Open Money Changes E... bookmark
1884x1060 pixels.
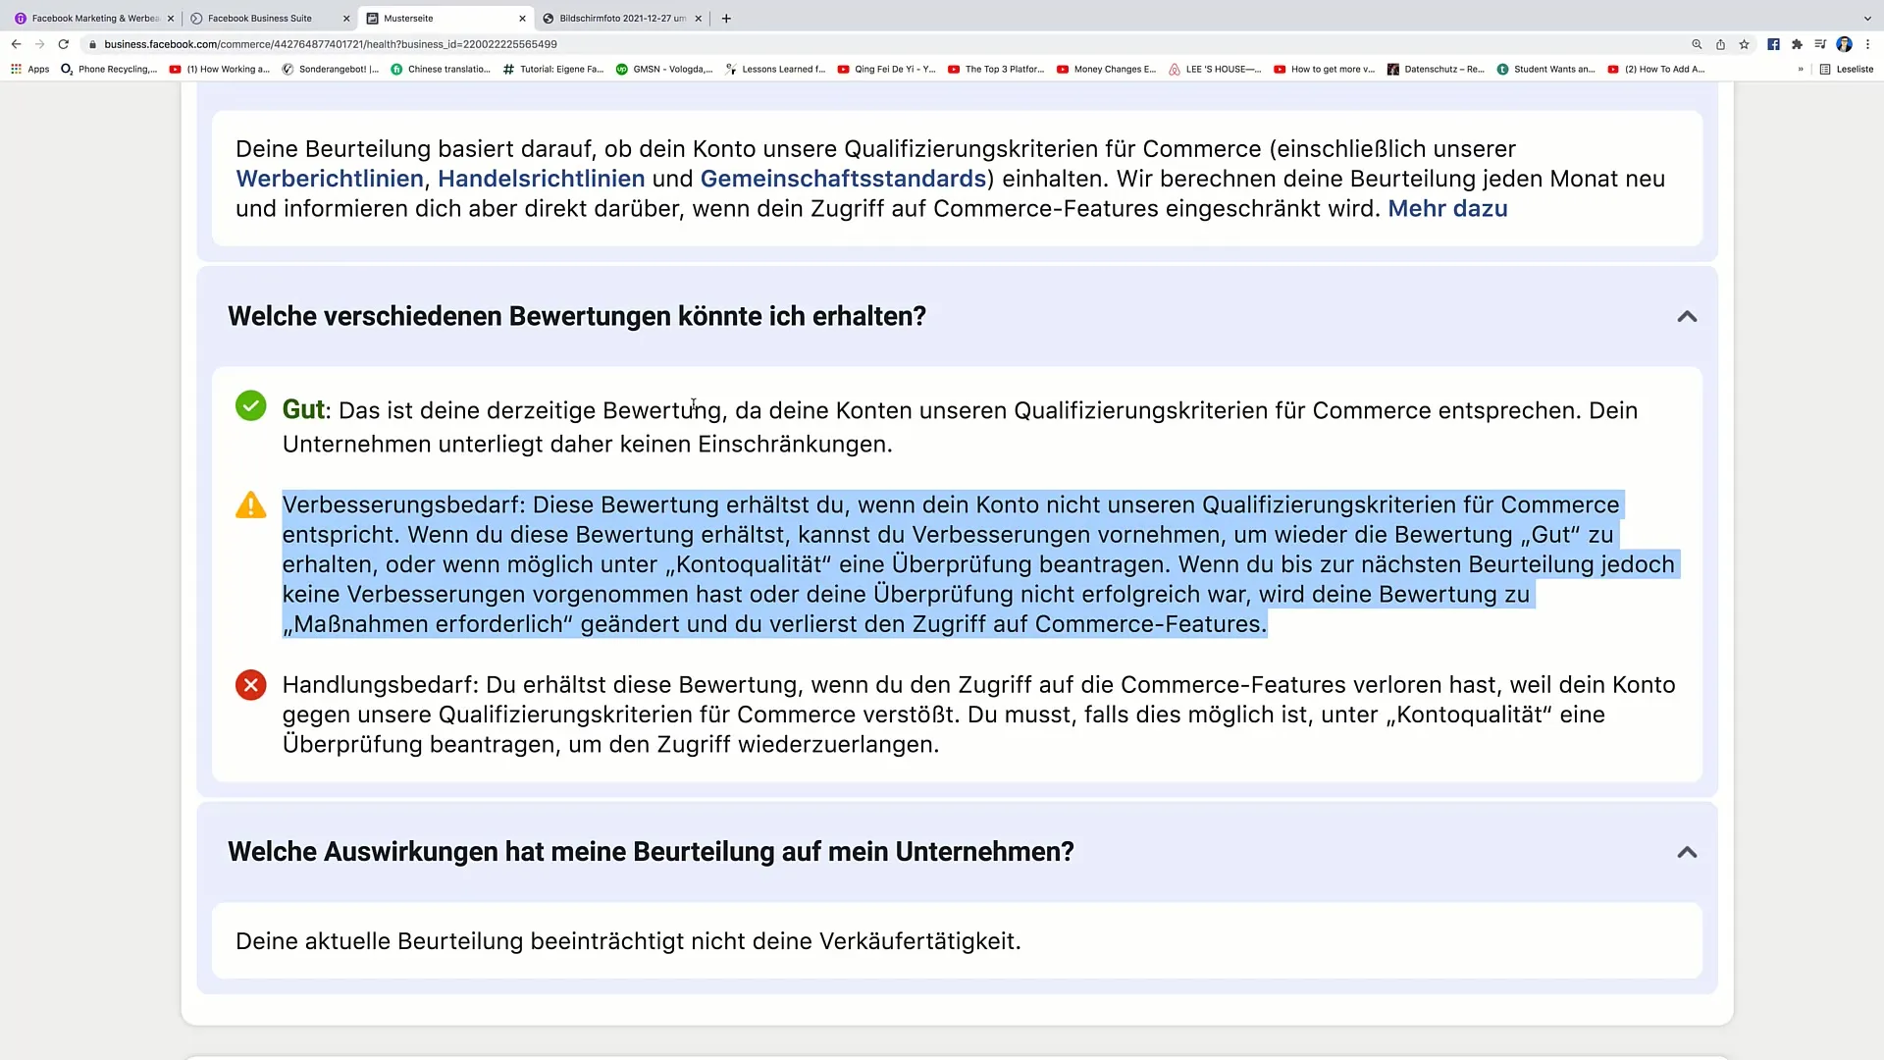(1107, 70)
